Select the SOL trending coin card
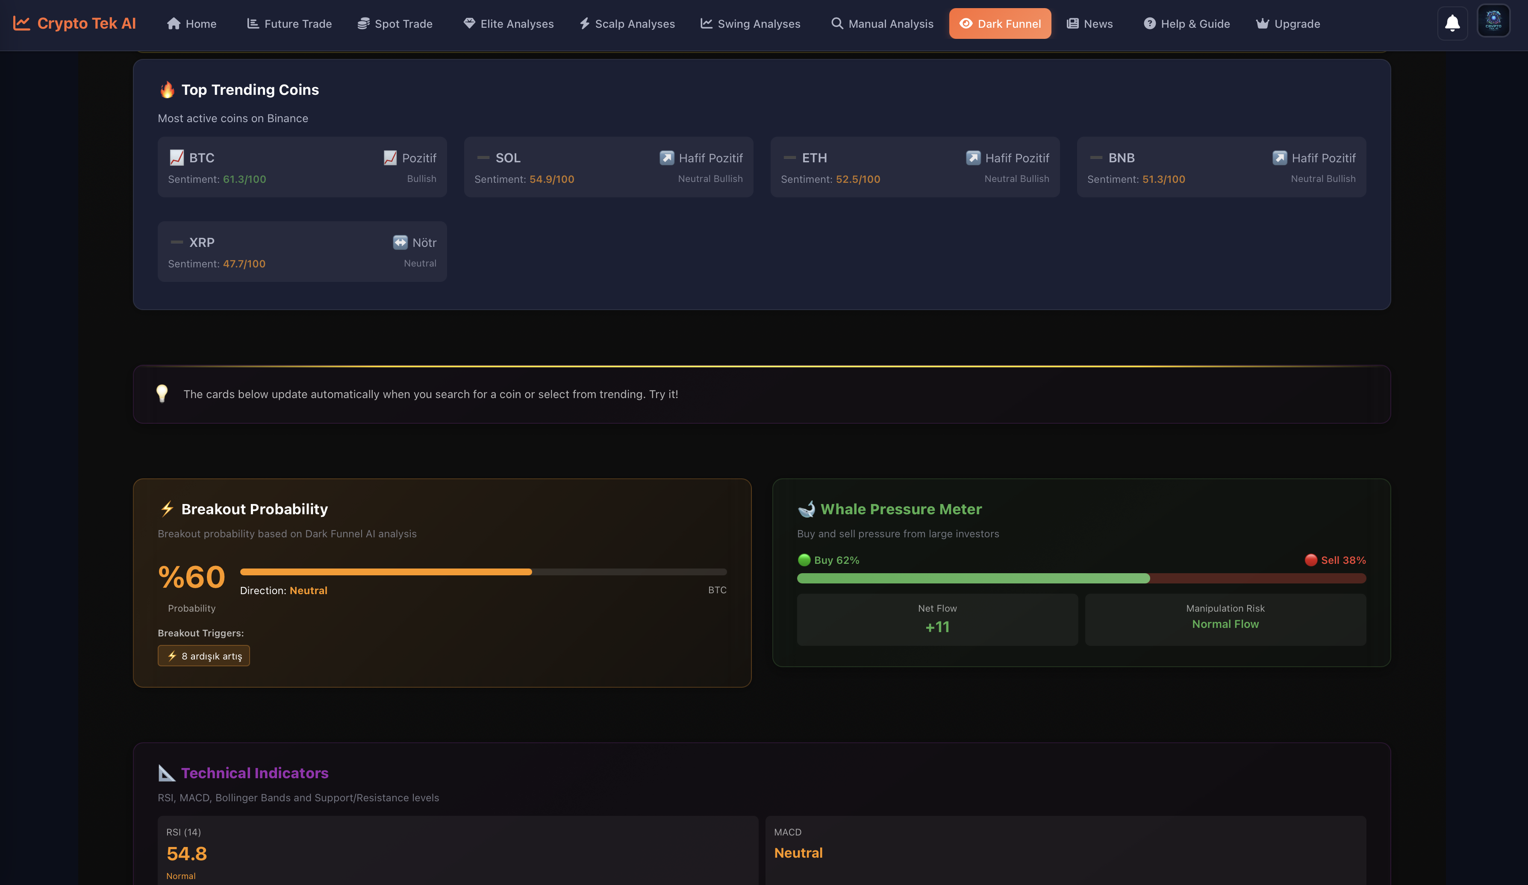 click(x=608, y=167)
